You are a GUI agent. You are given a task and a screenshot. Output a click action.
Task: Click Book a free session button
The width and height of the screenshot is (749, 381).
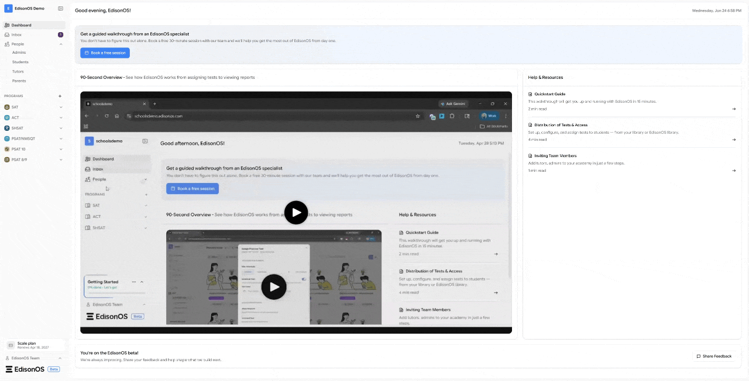click(x=105, y=53)
